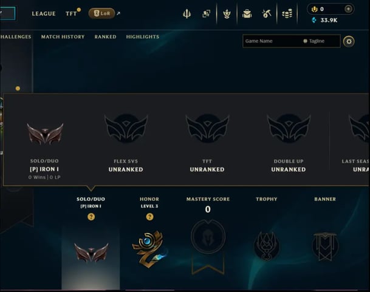Open the Clash trident icon

(187, 14)
